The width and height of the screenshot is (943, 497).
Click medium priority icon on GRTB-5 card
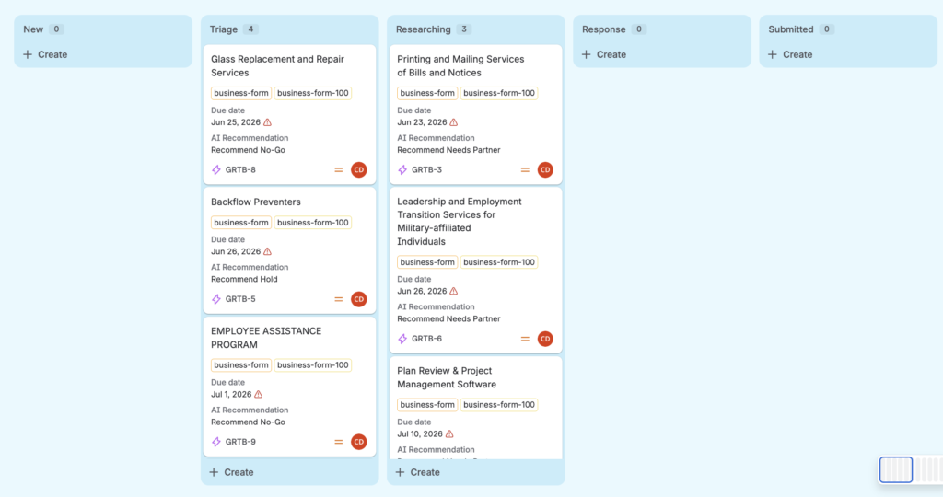[x=339, y=299]
